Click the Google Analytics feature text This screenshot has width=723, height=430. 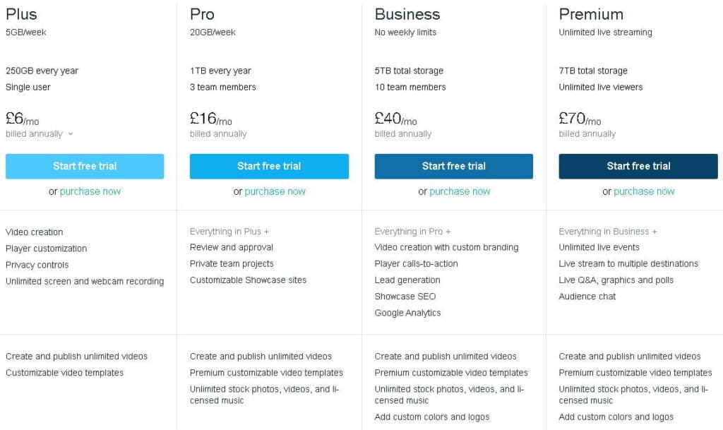407,313
